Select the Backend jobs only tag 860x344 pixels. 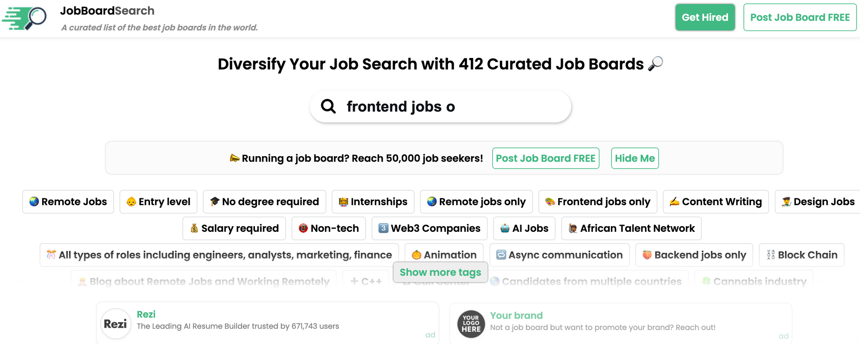point(694,255)
